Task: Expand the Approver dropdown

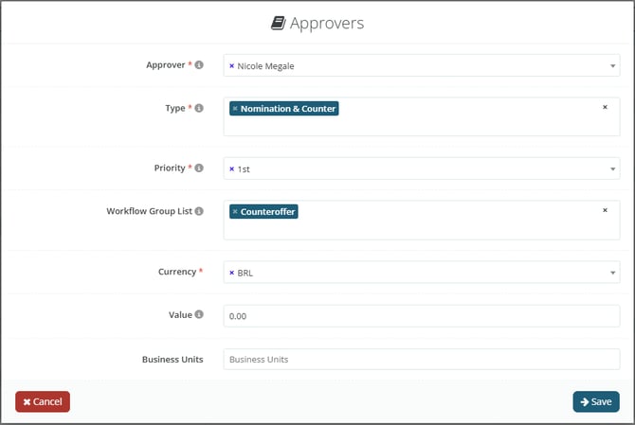Action: pos(612,66)
